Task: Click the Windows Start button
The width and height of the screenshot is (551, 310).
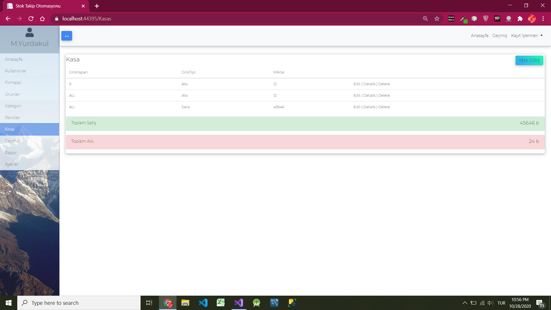Action: 8,303
